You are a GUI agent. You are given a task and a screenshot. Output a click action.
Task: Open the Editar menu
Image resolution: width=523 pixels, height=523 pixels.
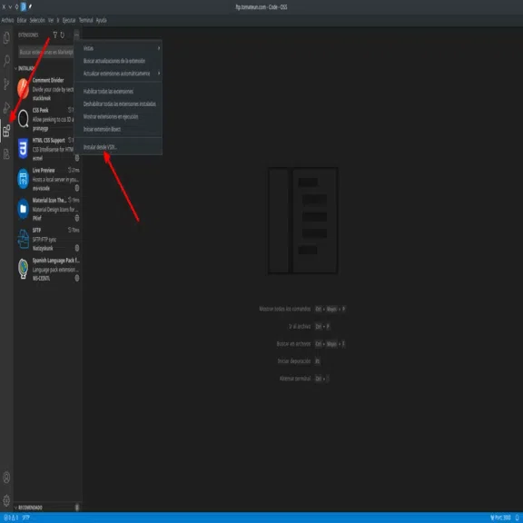pyautogui.click(x=22, y=20)
